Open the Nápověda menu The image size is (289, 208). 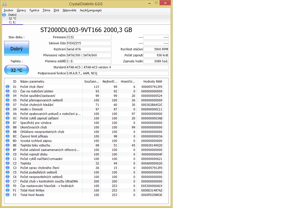click(69, 10)
